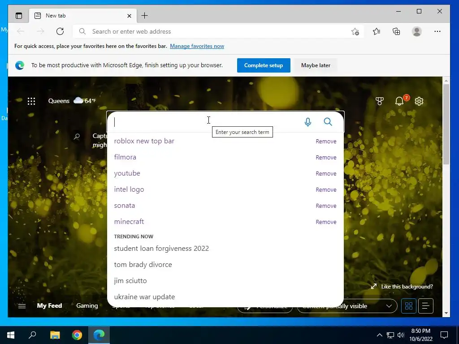
Task: Open the taskbar clock and date
Action: [420, 335]
